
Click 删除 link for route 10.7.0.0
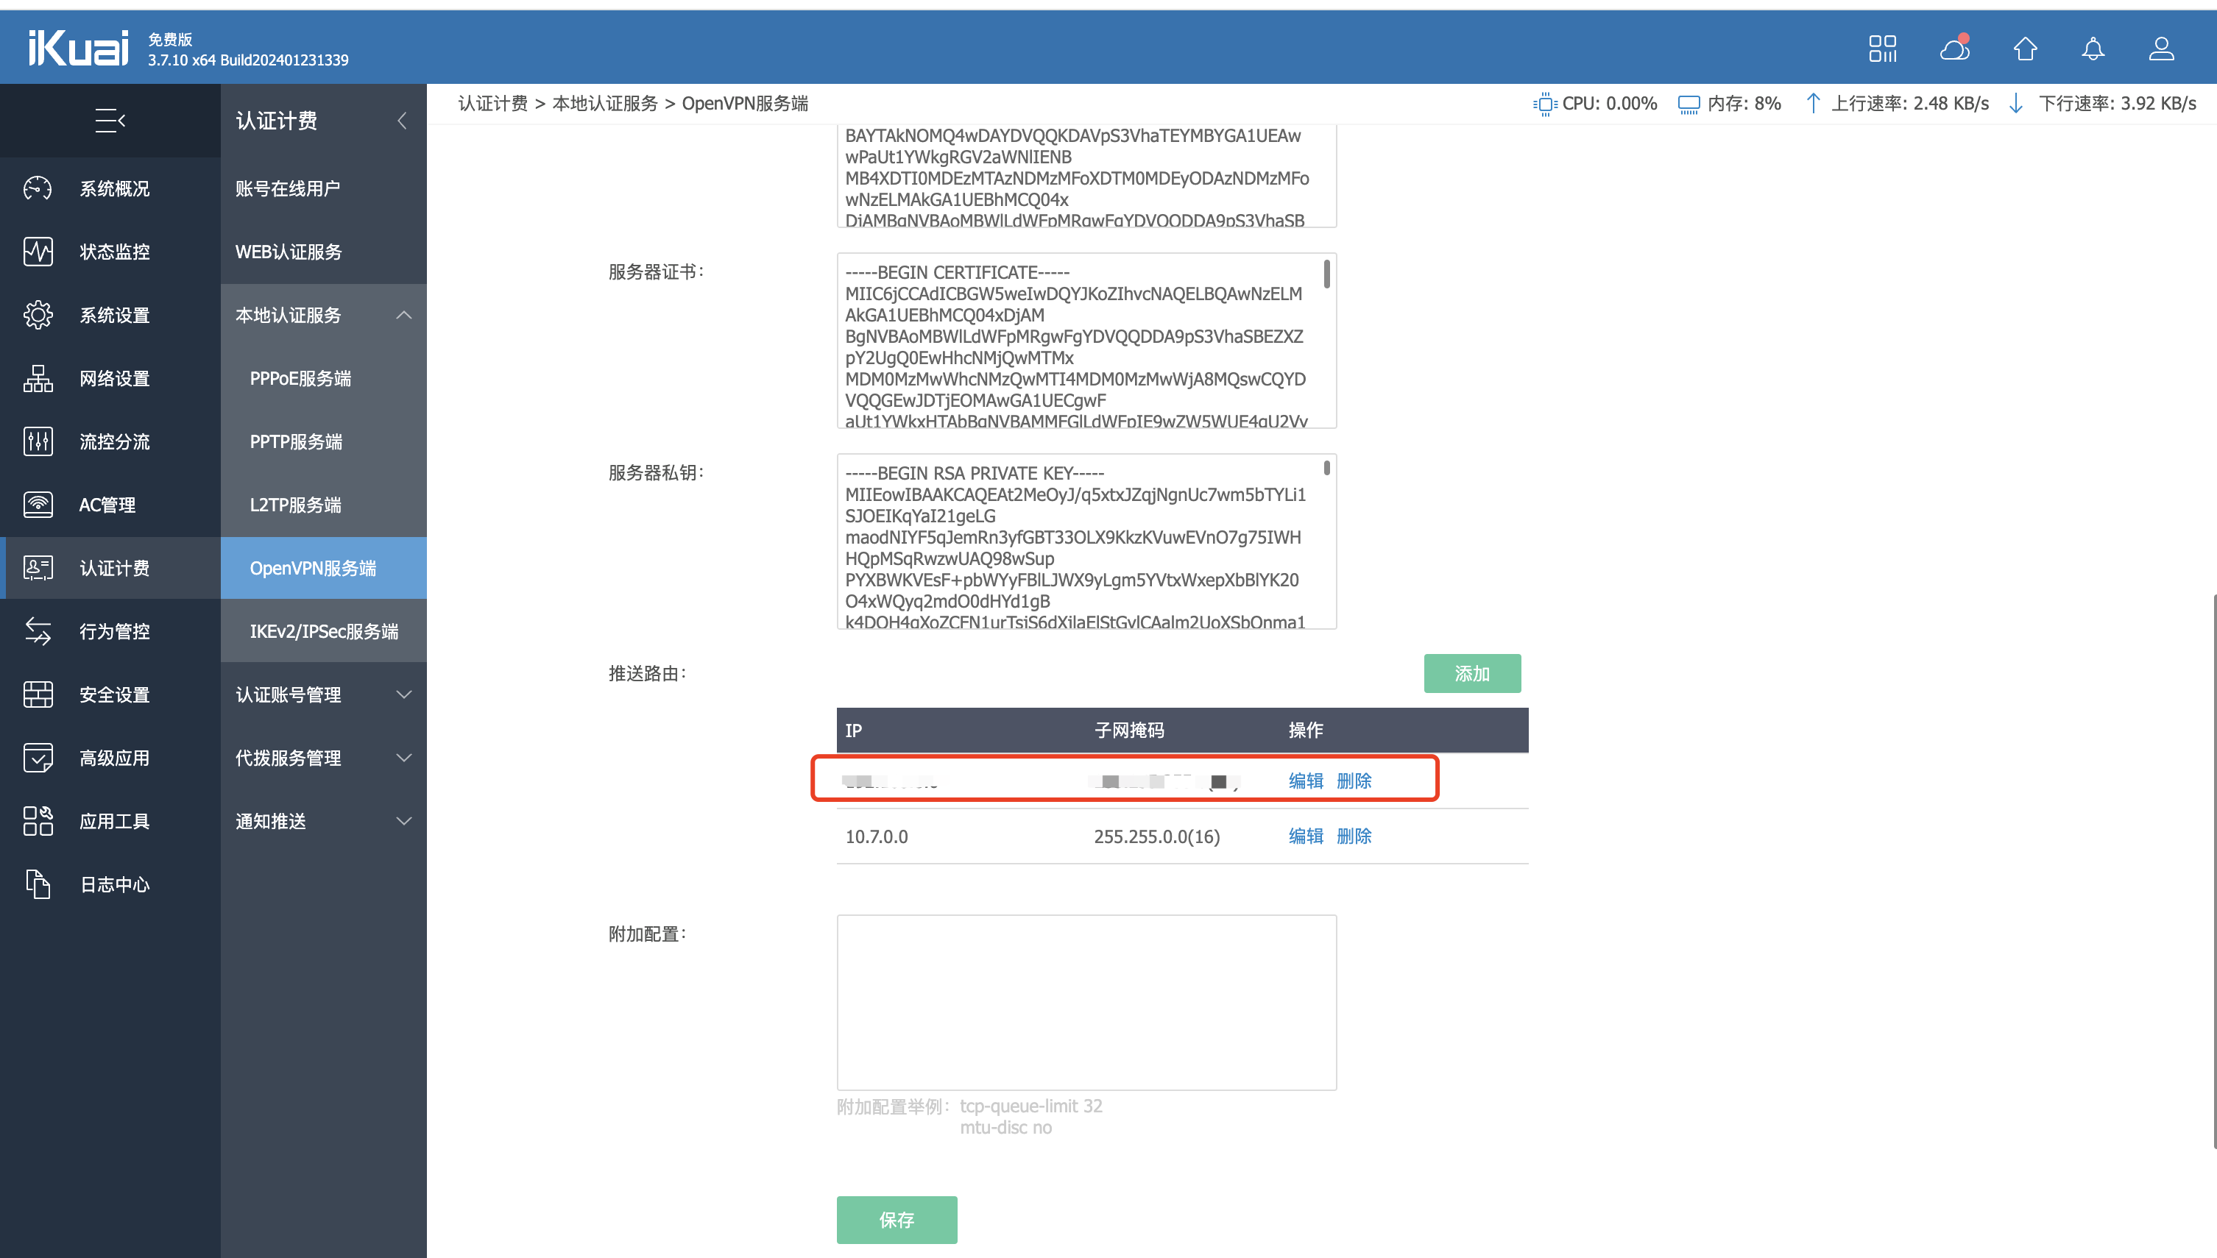pos(1353,836)
